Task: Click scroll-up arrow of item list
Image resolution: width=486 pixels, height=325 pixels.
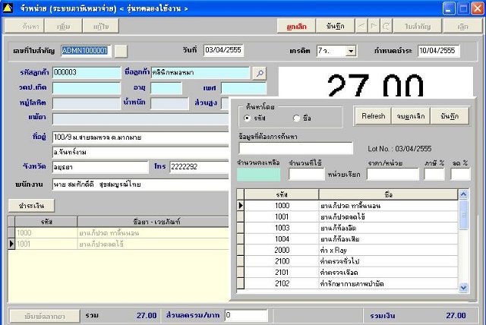Action: (464, 194)
